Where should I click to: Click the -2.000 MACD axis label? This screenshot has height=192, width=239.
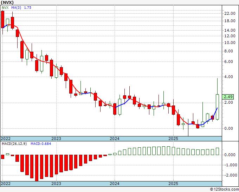tap(230, 175)
